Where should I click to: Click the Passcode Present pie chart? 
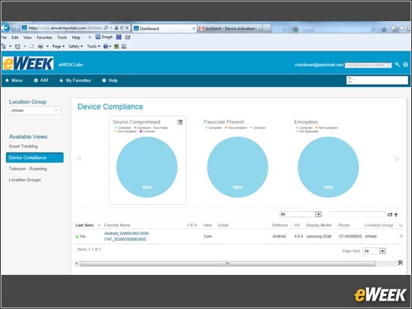(238, 167)
